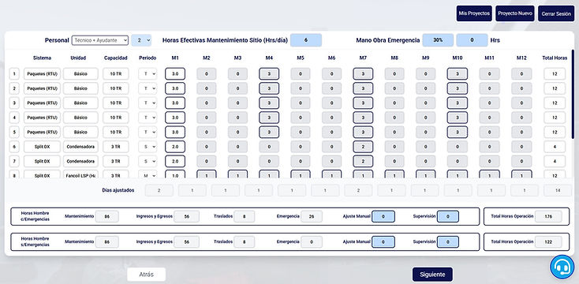Open the Periodo dropdown for row 1
Image resolution: width=579 pixels, height=284 pixels.
148,74
